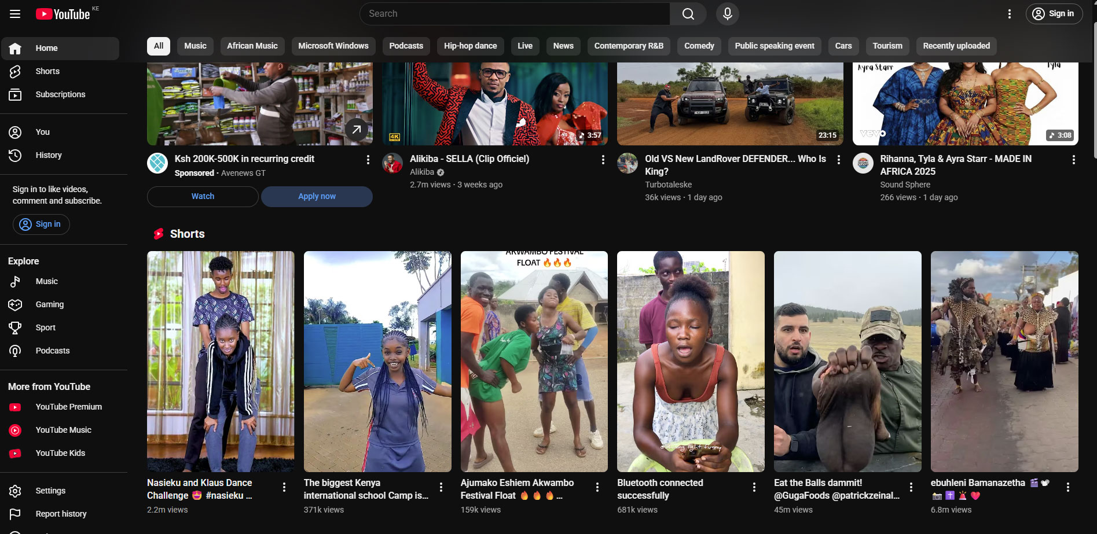Select the Podcasts filter chip
This screenshot has height=534, width=1097.
click(406, 46)
